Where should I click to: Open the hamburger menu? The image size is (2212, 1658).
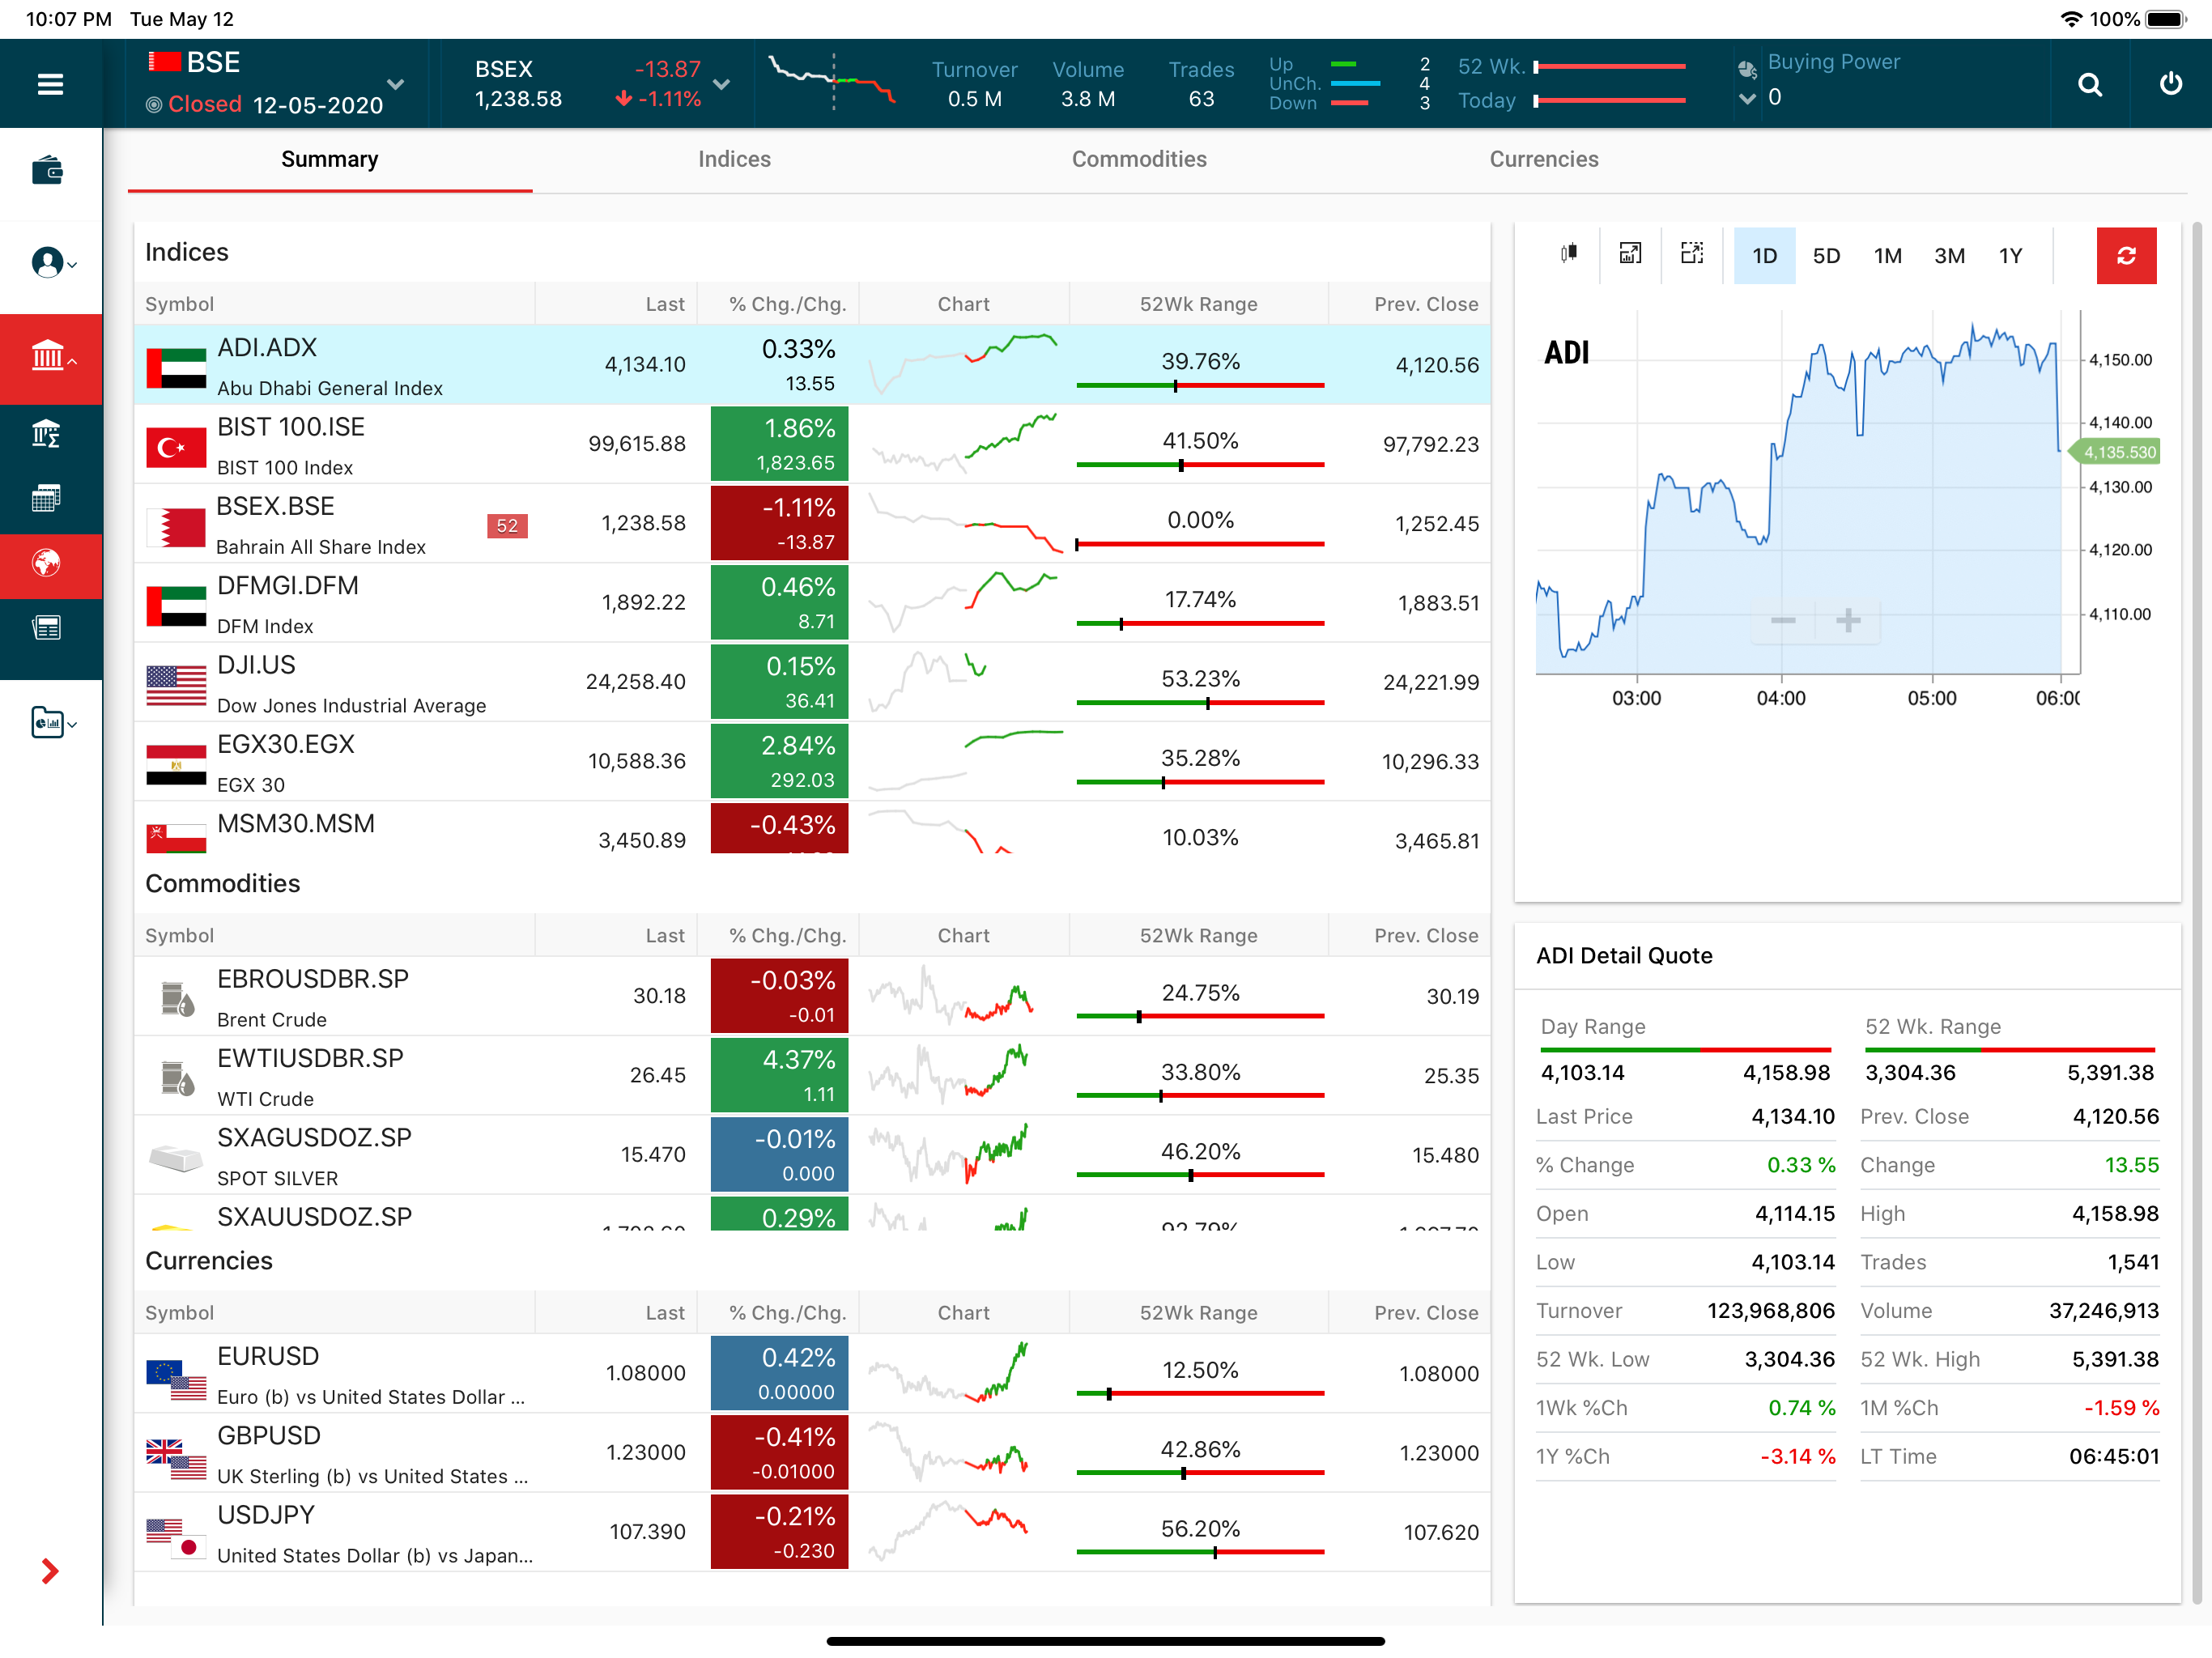point(50,84)
